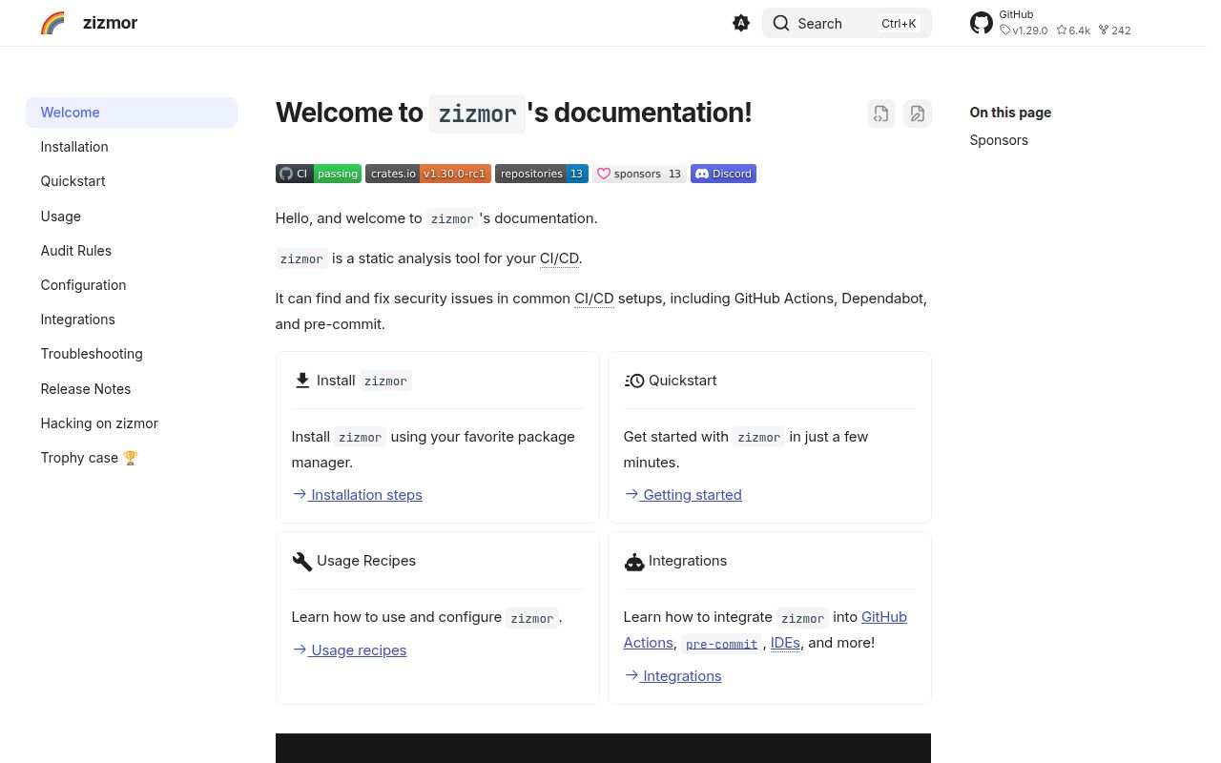The height and width of the screenshot is (763, 1221).
Task: Click the Integrations robot icon
Action: pyautogui.click(x=634, y=561)
